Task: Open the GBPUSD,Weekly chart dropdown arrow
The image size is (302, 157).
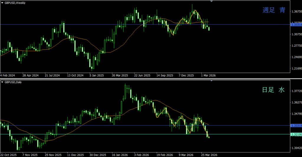Action: click(x=2, y=2)
